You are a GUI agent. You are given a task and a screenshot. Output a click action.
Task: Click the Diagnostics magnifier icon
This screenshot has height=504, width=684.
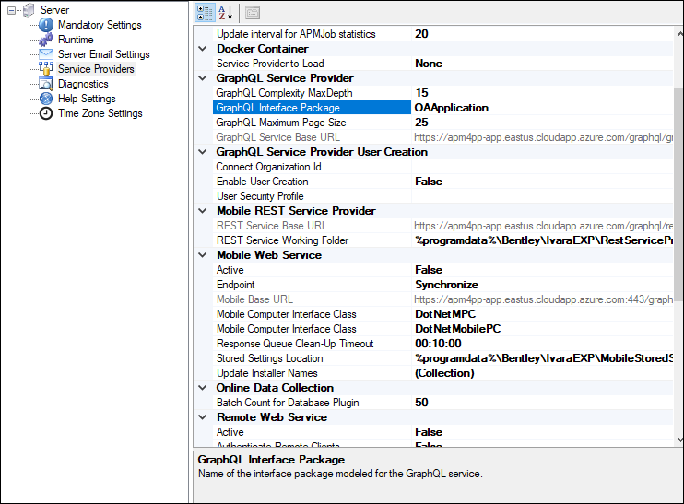46,84
